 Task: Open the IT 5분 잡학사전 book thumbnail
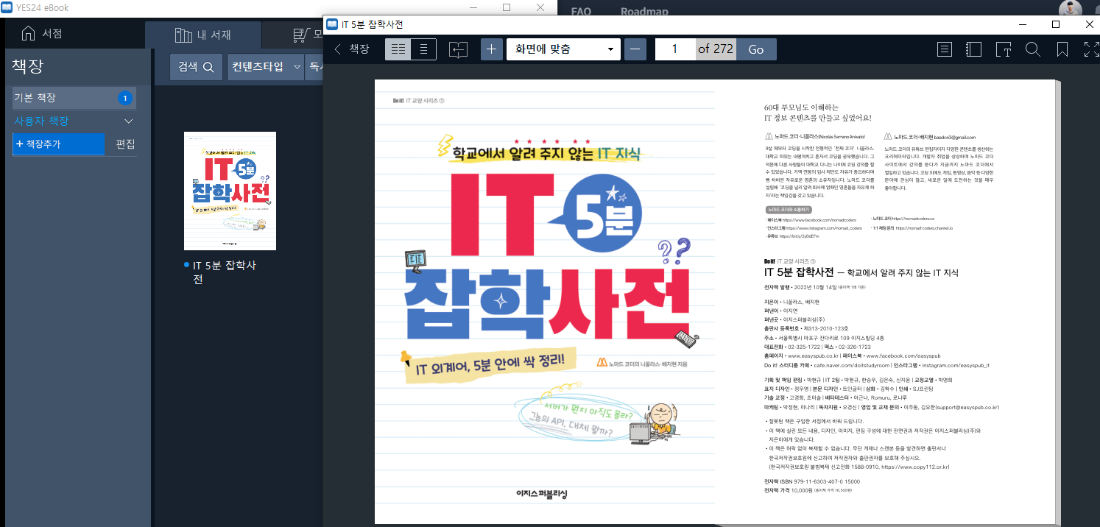click(230, 191)
